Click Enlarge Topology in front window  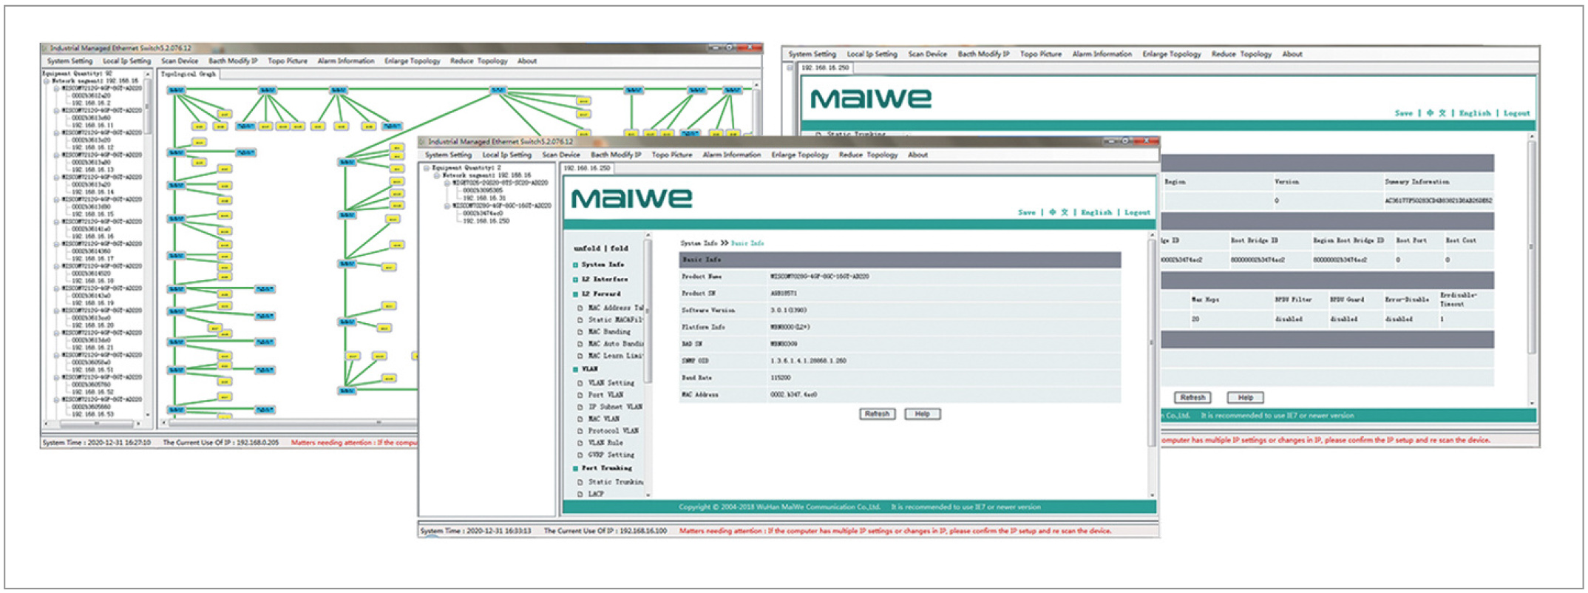point(799,155)
